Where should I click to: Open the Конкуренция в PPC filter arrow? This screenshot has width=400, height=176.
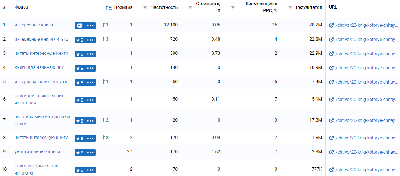[x=233, y=8]
